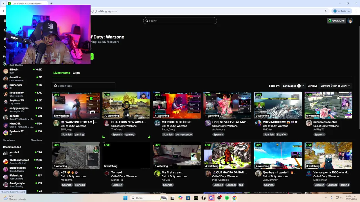
Task: Click the Pipe_Cabrales channel avatar
Action: [x=208, y=173]
